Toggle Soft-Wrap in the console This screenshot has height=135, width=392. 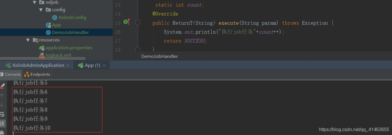click(x=2, y=114)
